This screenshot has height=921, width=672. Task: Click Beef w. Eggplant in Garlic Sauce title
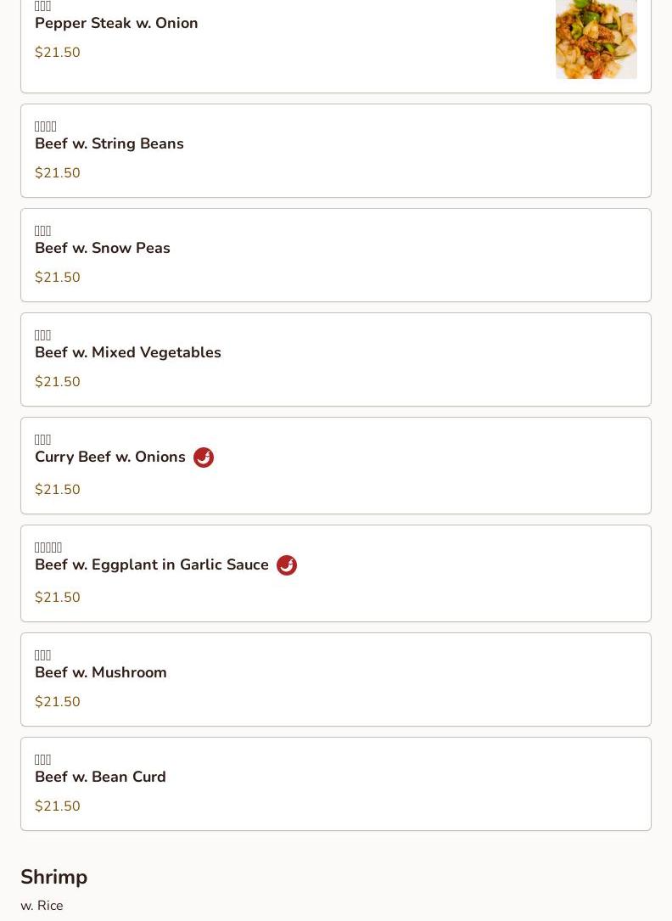(152, 564)
